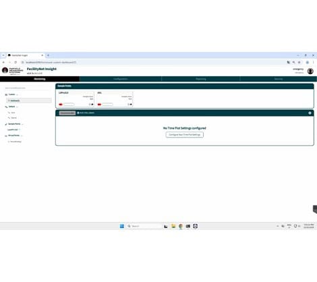
Task: Click the company logo
Action: coord(13,71)
